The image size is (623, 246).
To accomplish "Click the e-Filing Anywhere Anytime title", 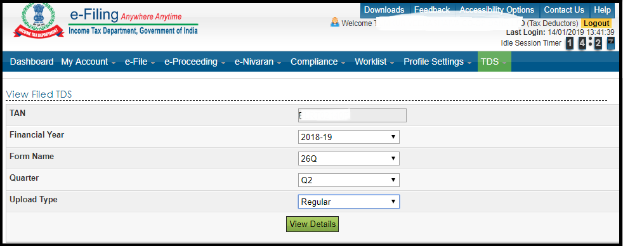I will point(126,15).
